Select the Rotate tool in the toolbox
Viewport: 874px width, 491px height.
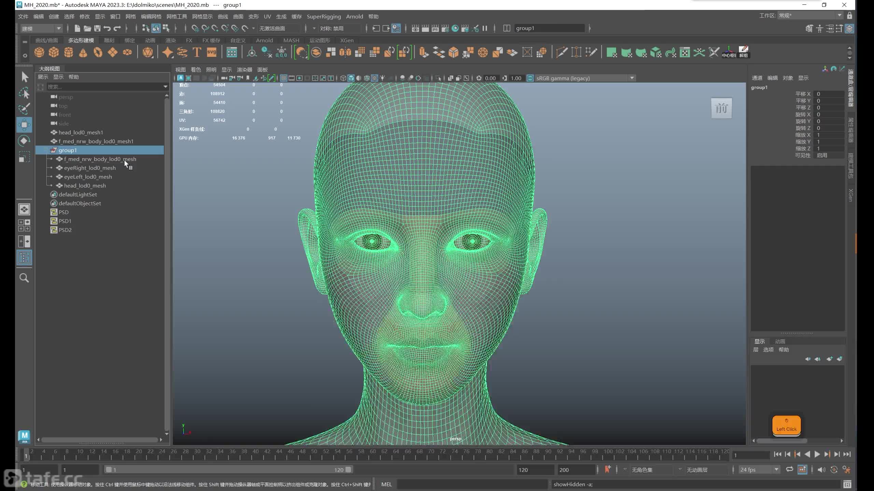24,140
